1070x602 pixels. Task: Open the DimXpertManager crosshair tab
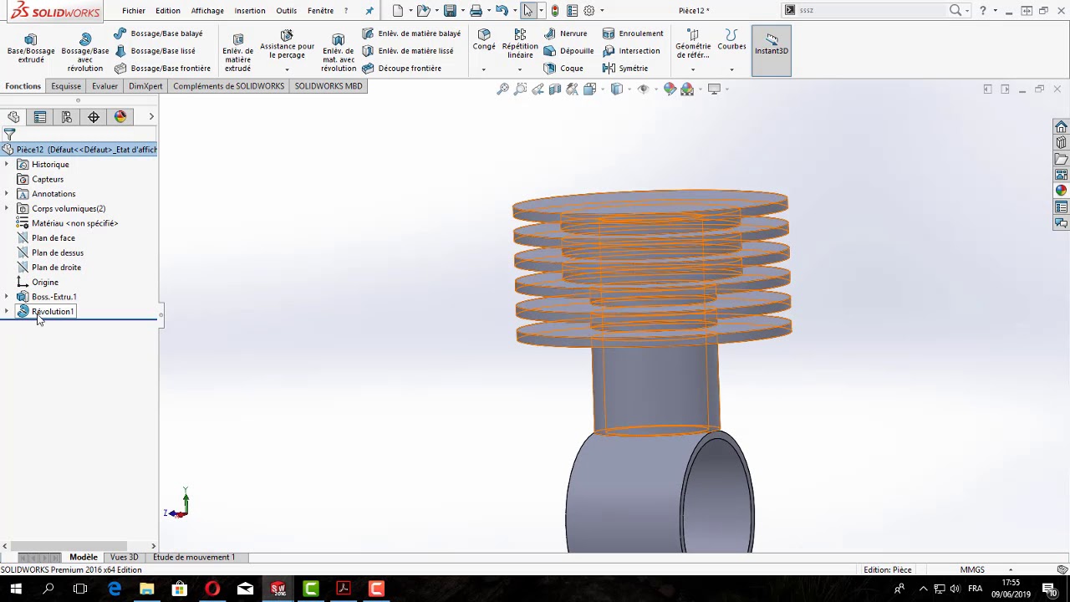[94, 117]
